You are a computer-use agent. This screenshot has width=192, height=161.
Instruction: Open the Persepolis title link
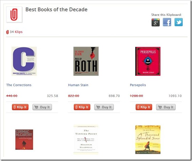pos(138,85)
